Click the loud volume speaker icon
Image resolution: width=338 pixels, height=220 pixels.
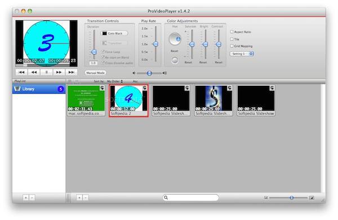point(164,73)
